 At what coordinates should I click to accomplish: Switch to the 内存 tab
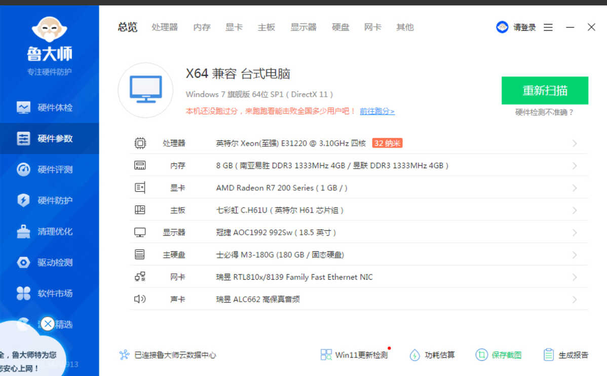[202, 27]
